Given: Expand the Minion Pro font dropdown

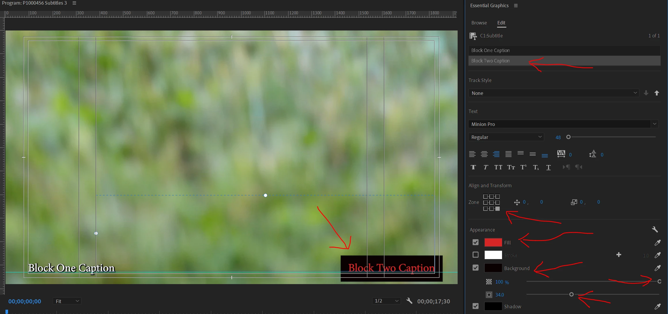Looking at the screenshot, I should coord(655,124).
